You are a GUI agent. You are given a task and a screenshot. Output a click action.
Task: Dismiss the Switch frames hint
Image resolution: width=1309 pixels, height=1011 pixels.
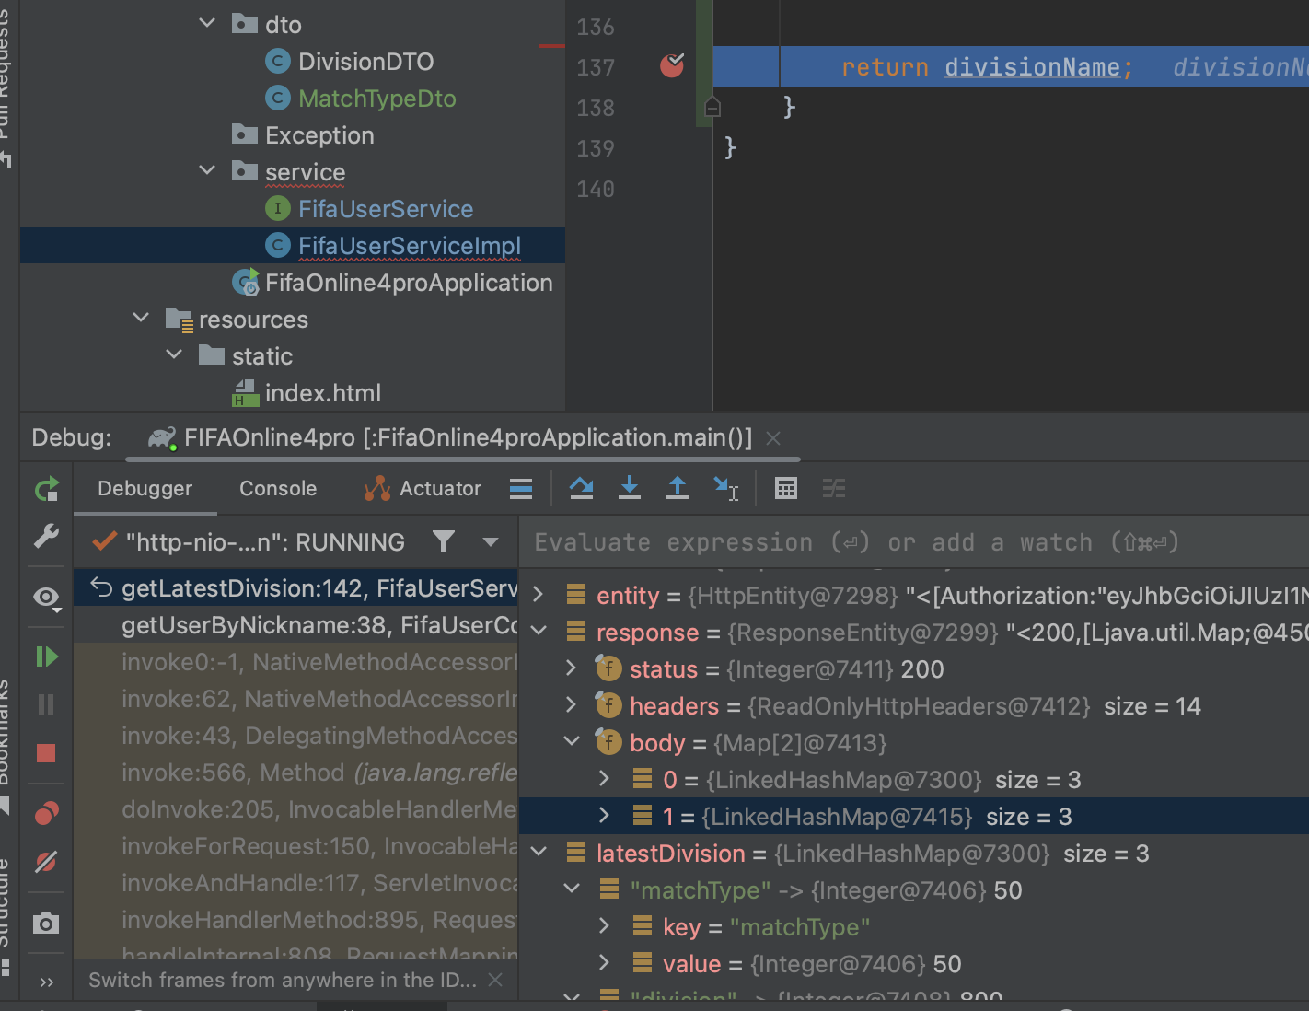pos(495,980)
